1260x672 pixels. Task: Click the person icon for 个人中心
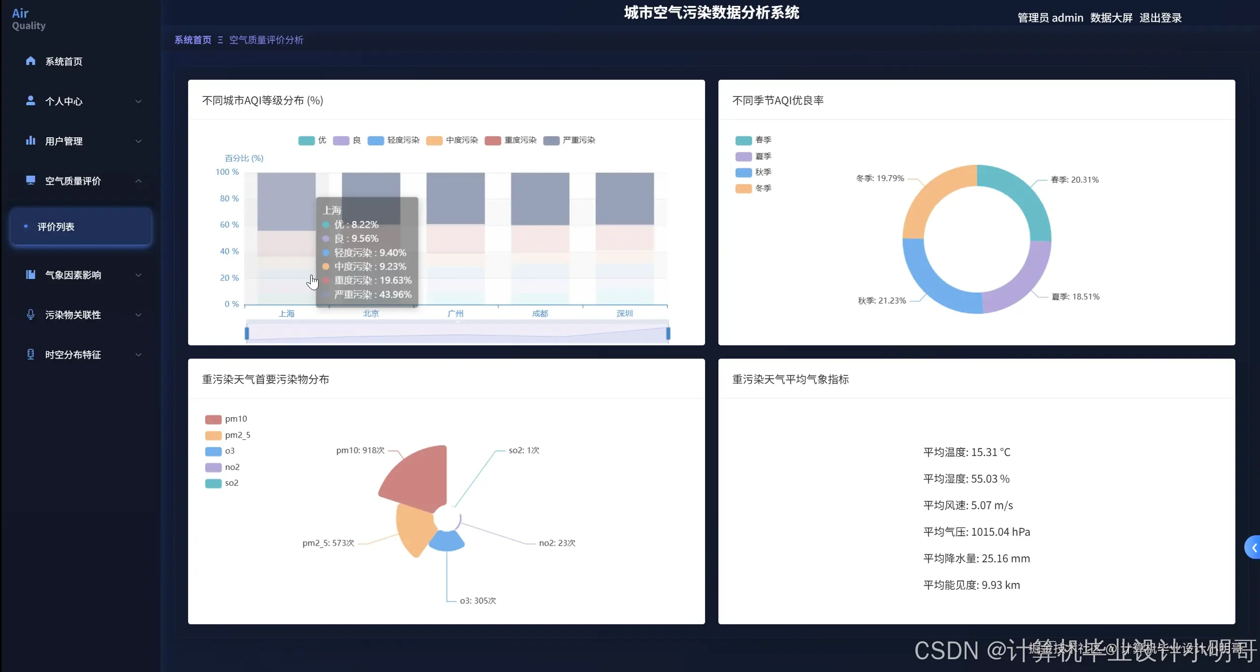31,101
